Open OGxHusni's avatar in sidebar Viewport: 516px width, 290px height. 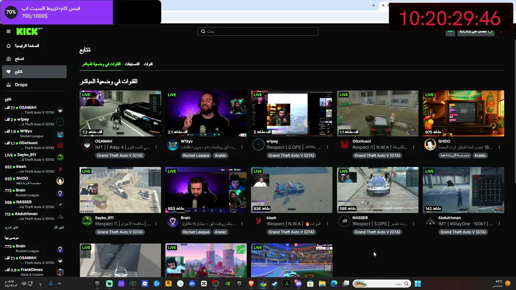60,145
